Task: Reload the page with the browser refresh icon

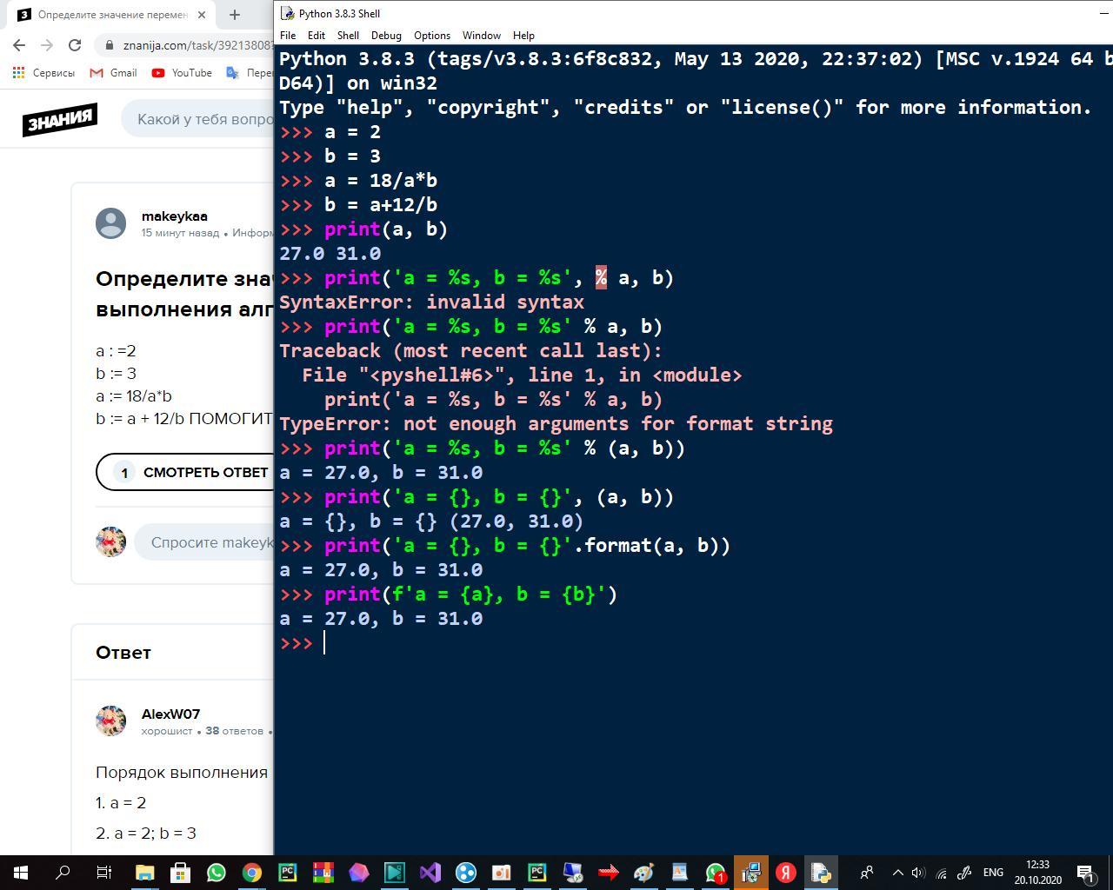Action: click(75, 45)
